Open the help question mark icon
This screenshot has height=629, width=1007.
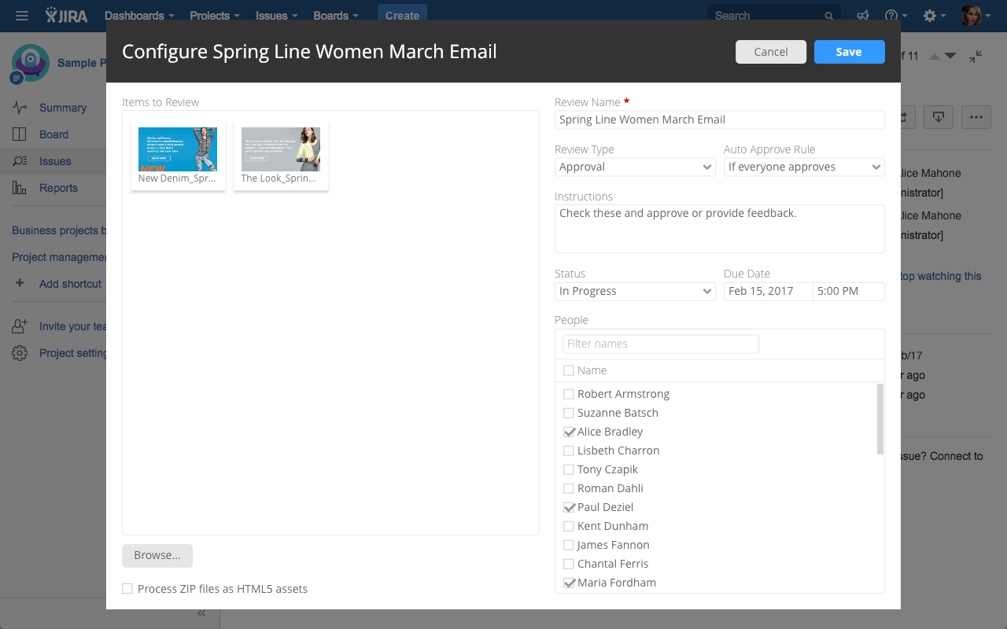point(891,16)
